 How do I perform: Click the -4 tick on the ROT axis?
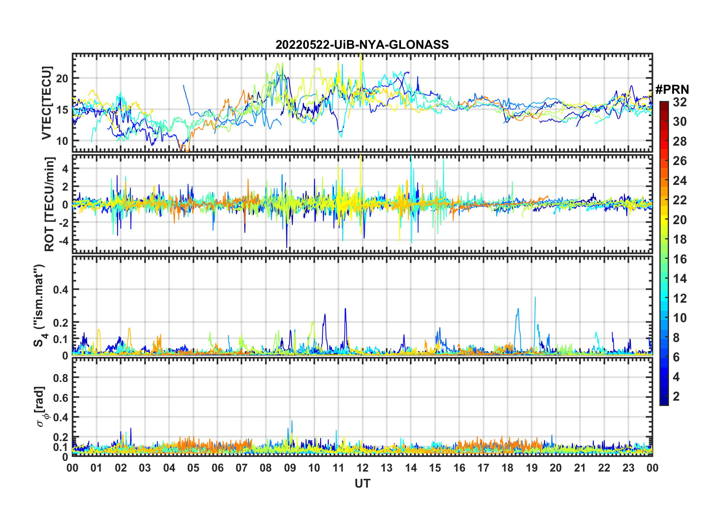pyautogui.click(x=64, y=240)
